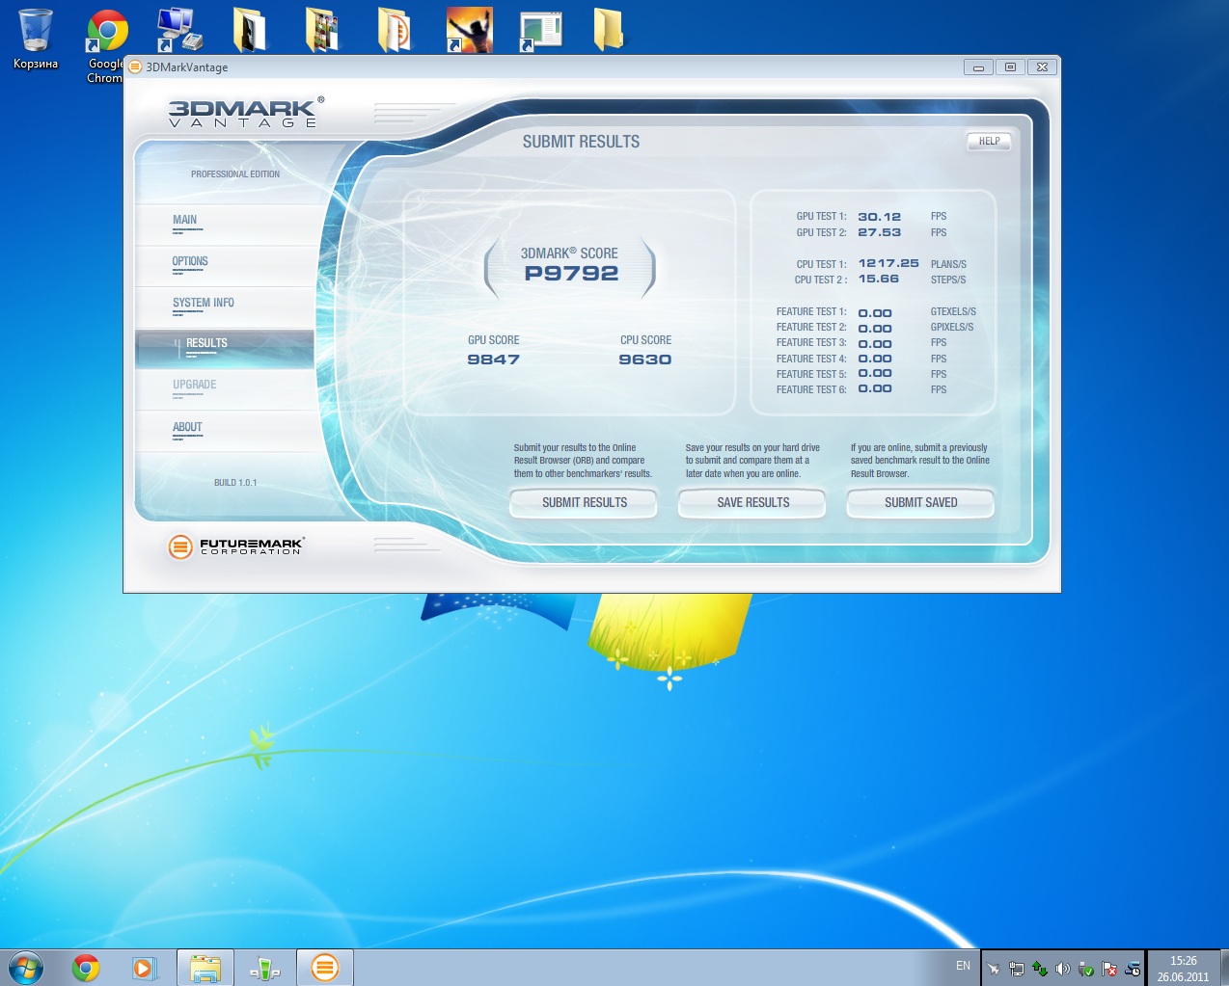1229x986 pixels.
Task: Open the green network monitor taskbar icon
Action: tap(264, 968)
